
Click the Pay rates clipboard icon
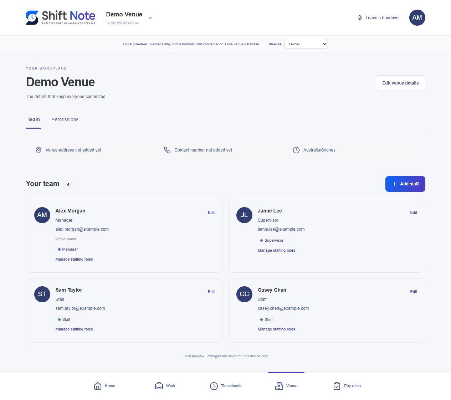(x=337, y=386)
